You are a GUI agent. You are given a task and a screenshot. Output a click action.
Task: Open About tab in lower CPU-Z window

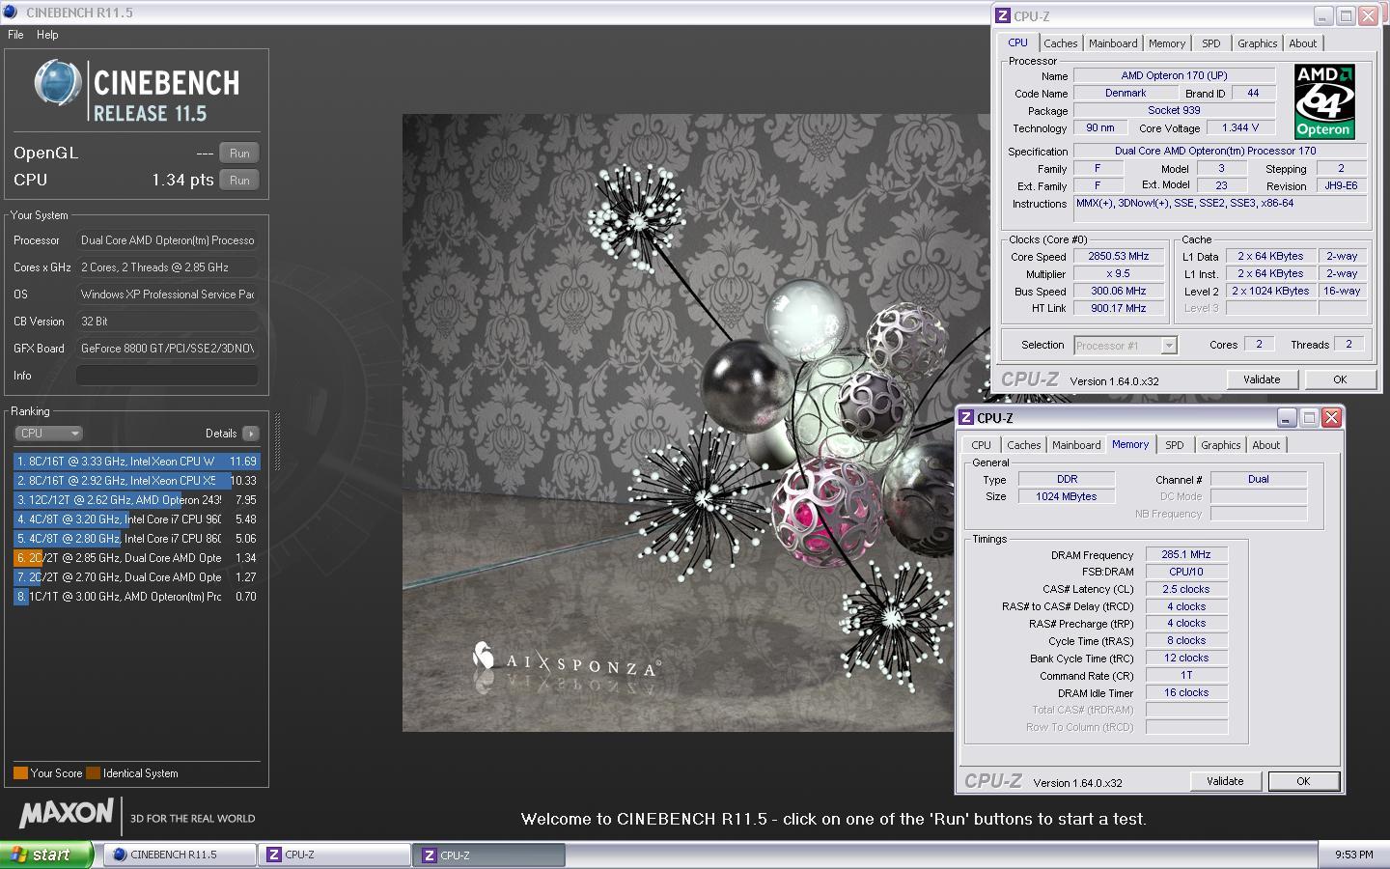pos(1265,445)
